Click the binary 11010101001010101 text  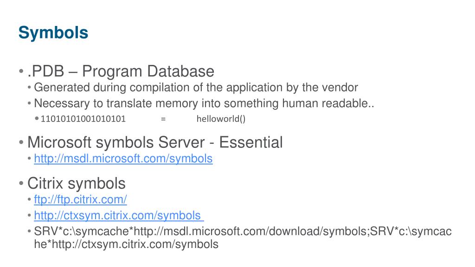point(83,119)
